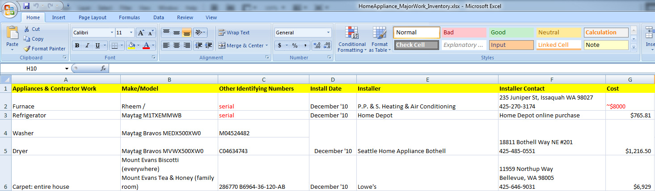
Task: Toggle Italic formatting
Action: (x=87, y=46)
